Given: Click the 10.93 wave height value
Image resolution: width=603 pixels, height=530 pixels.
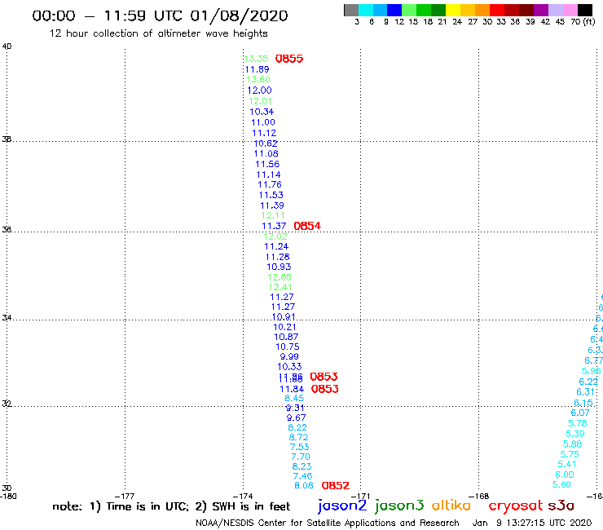Looking at the screenshot, I should click(279, 267).
